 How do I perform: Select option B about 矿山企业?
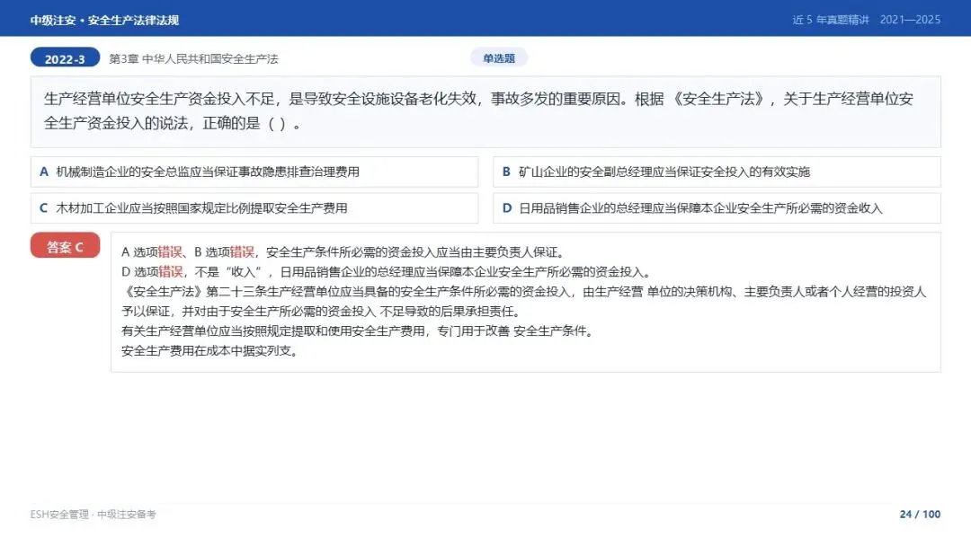click(x=717, y=172)
